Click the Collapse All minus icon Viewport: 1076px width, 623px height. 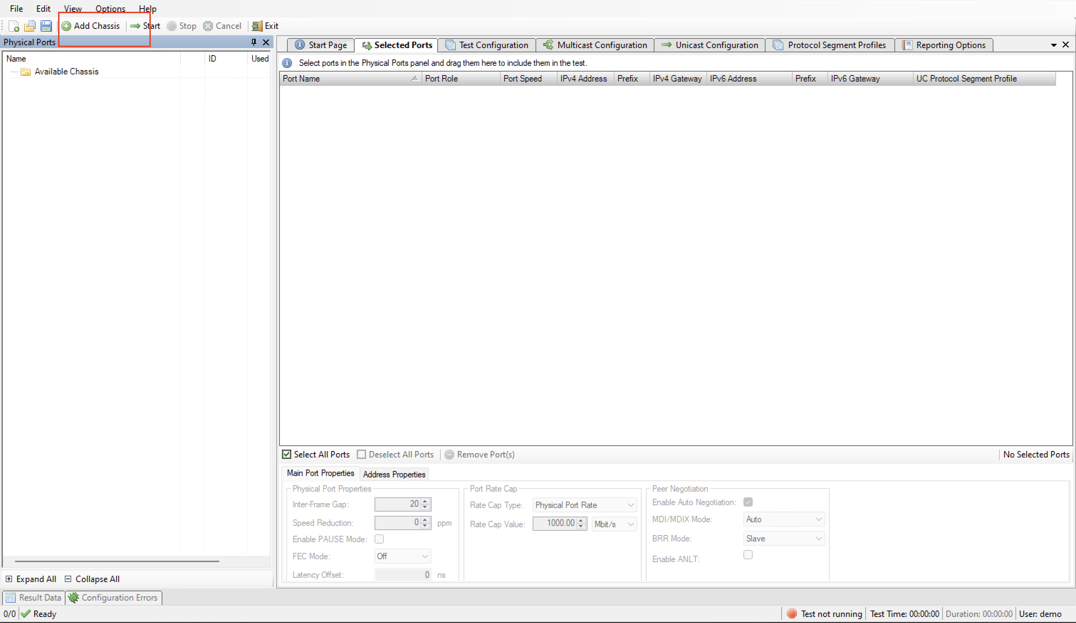(68, 579)
